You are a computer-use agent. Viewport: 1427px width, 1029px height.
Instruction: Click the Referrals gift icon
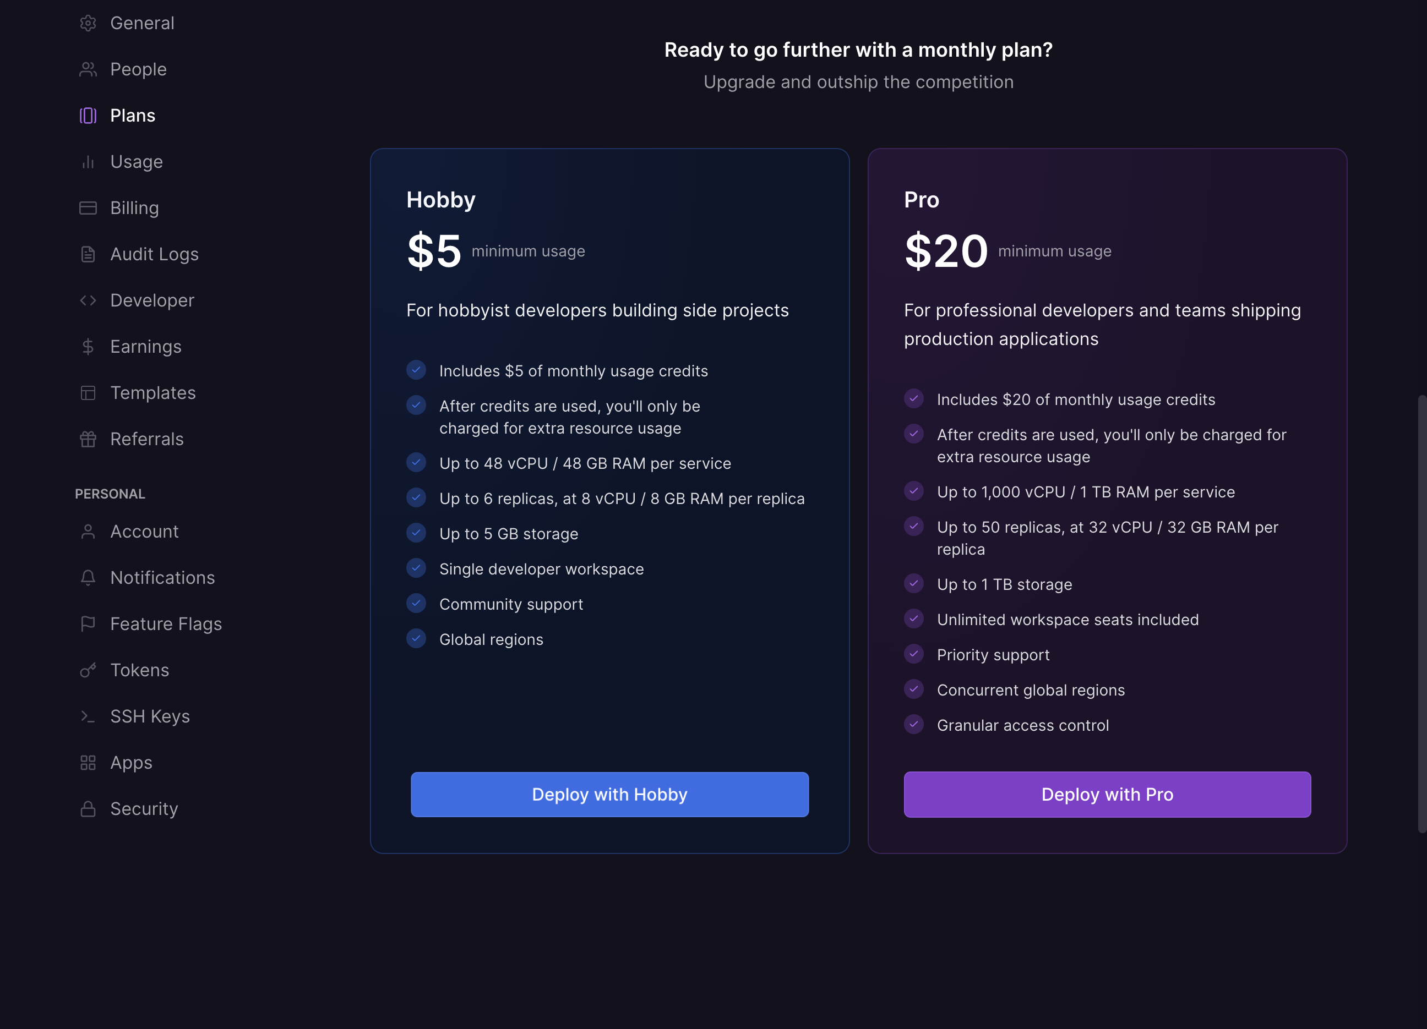[x=88, y=439]
